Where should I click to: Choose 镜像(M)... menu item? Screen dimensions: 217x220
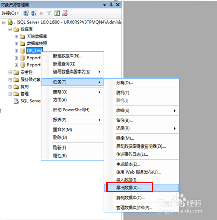click(142, 138)
